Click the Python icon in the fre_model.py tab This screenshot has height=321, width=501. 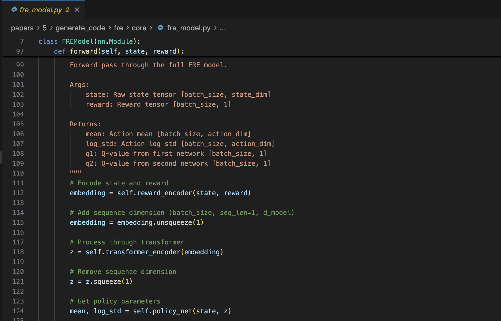[x=14, y=10]
